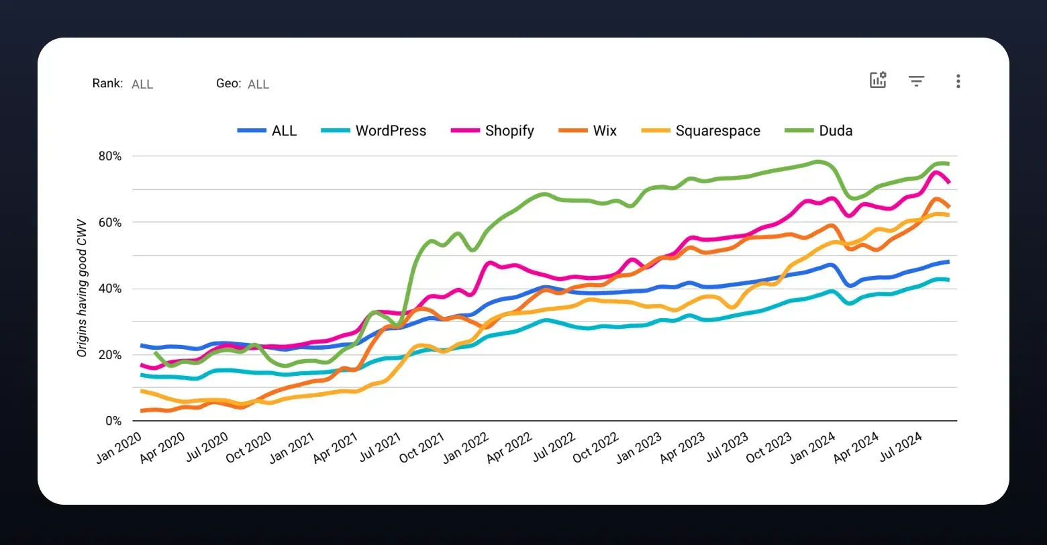The height and width of the screenshot is (545, 1047).
Task: Toggle the Shopify legend entry
Action: (x=493, y=130)
